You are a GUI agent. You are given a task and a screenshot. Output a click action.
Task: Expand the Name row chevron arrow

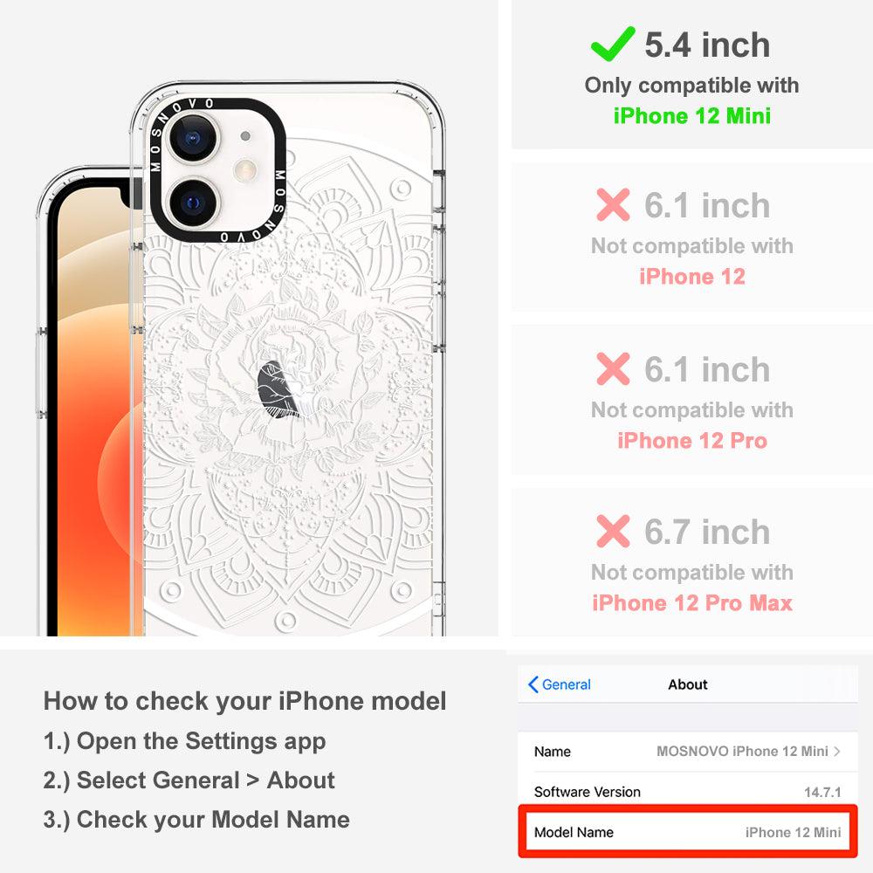(x=837, y=751)
